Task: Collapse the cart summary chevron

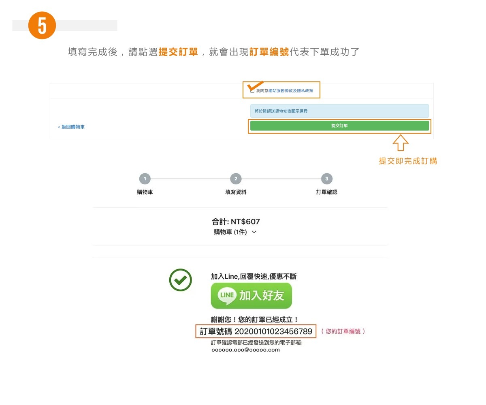Action: [254, 232]
